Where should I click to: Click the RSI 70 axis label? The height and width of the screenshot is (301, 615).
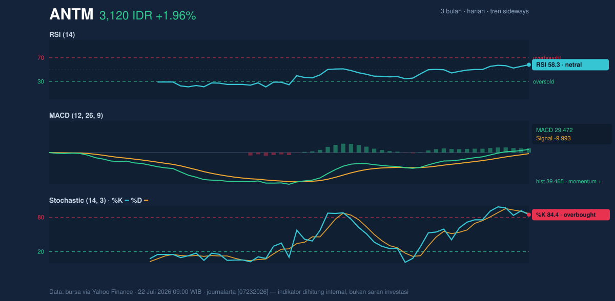tap(40, 58)
